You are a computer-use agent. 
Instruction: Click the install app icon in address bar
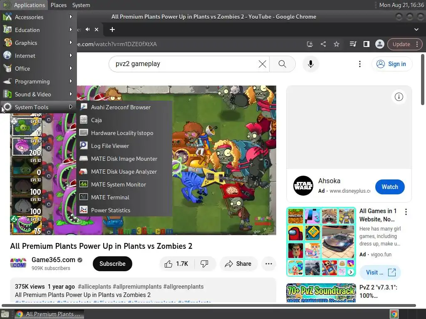pos(310,44)
